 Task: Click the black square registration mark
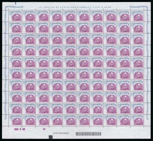pos(51,137)
